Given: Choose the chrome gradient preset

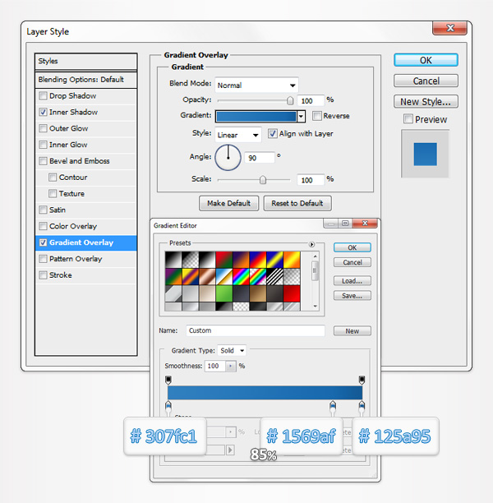Looking at the screenshot, I should pyautogui.click(x=224, y=276).
